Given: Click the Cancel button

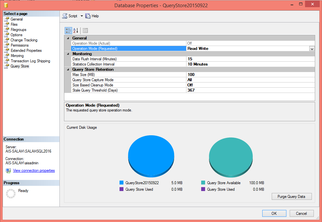Looking at the screenshot, I should click(x=301, y=213).
